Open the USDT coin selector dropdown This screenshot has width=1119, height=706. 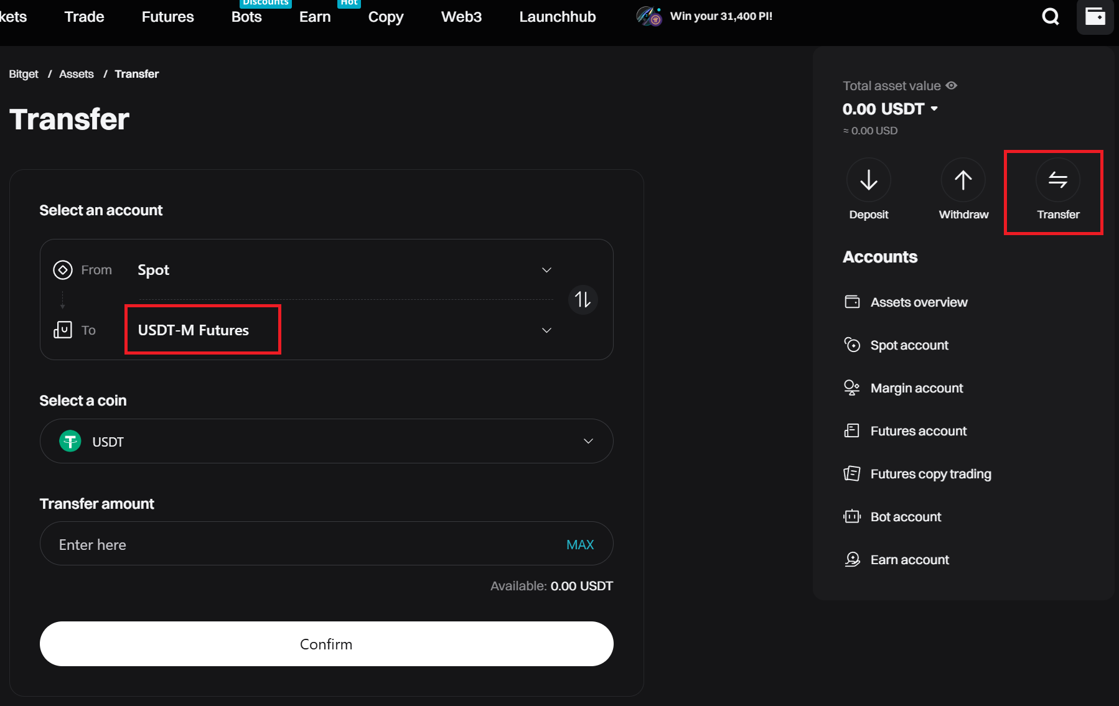327,441
